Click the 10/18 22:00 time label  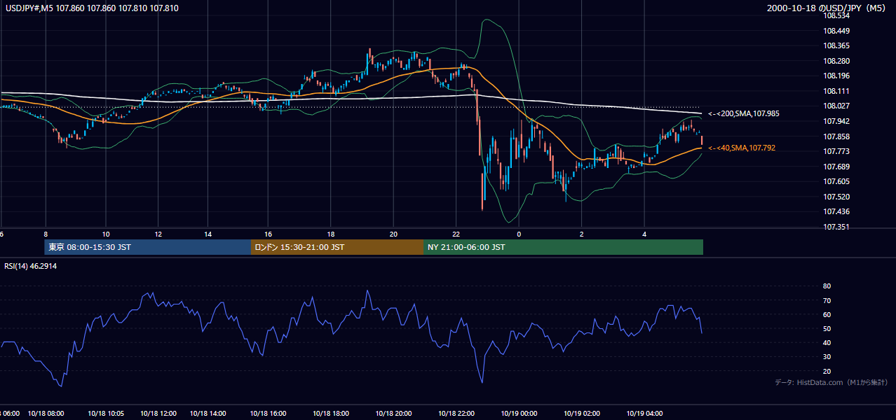tap(456, 413)
